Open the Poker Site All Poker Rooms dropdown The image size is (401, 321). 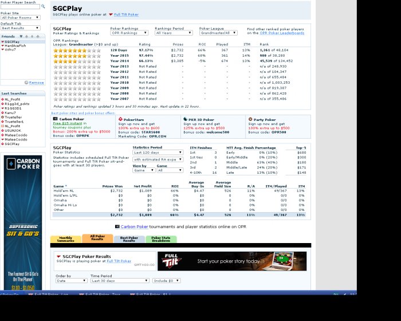[x=21, y=18]
